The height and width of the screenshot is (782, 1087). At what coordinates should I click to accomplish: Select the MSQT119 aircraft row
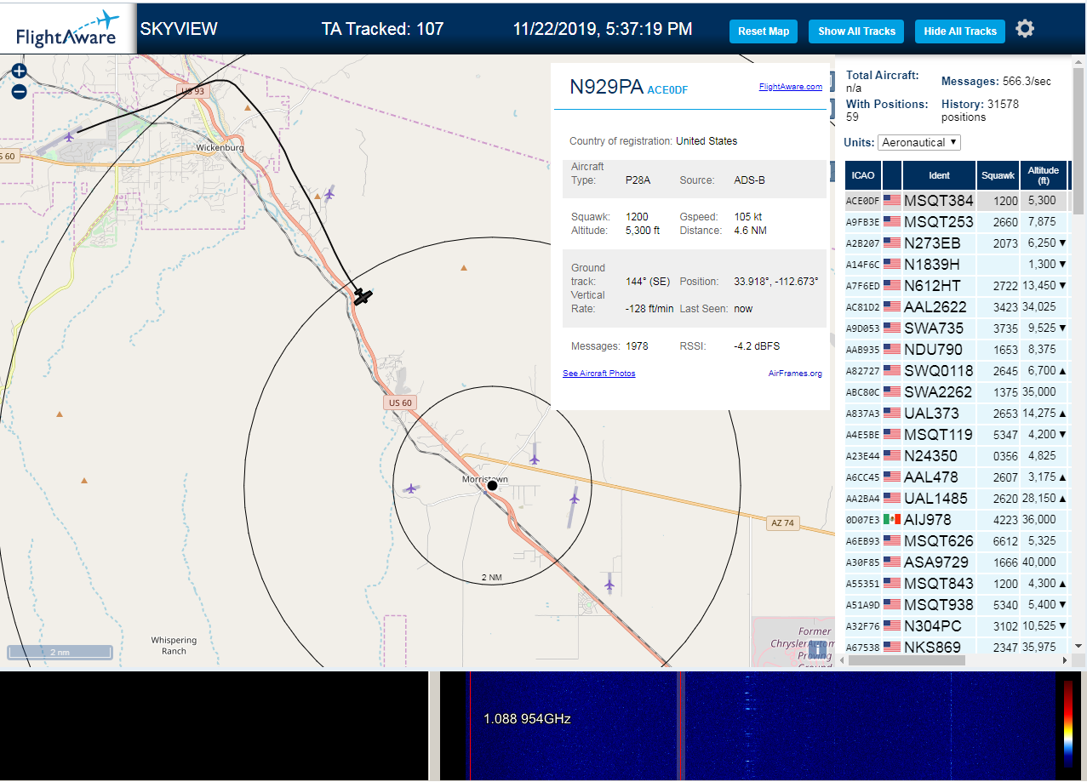pyautogui.click(x=957, y=435)
